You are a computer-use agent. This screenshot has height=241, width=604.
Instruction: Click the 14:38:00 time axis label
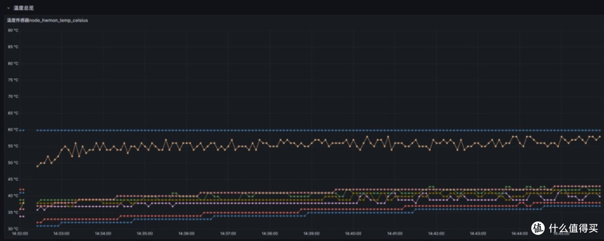click(x=270, y=233)
